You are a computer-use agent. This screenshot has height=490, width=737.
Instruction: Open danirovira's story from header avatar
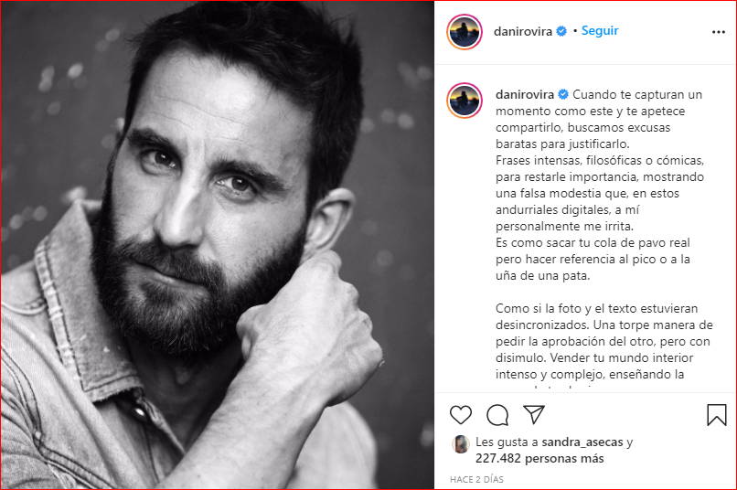(x=465, y=32)
